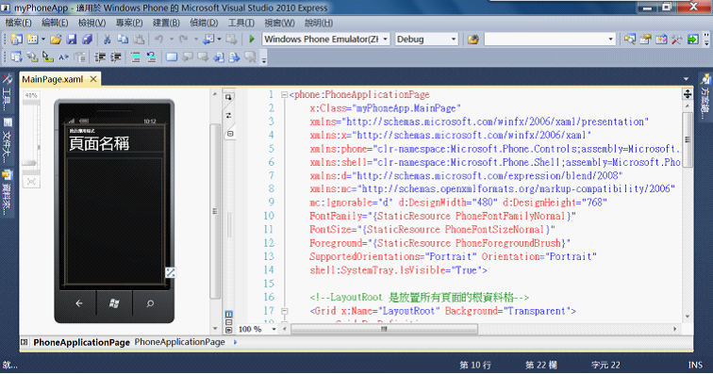
Task: Select the 頁面名稱 title in the phone designer
Action: coord(99,143)
